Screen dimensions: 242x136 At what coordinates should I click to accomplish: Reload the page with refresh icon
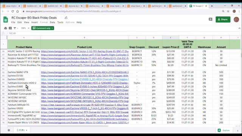click(12, 11)
